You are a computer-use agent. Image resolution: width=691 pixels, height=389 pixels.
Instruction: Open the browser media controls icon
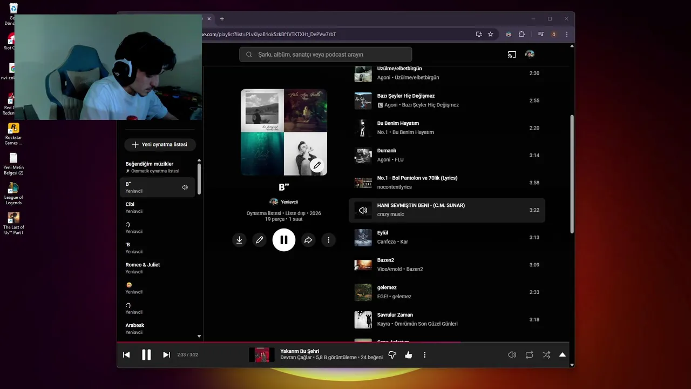tap(540, 34)
